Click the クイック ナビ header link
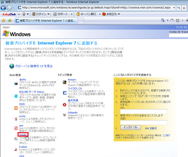Image resolution: width=188 pixels, height=157 pixels. point(182,27)
